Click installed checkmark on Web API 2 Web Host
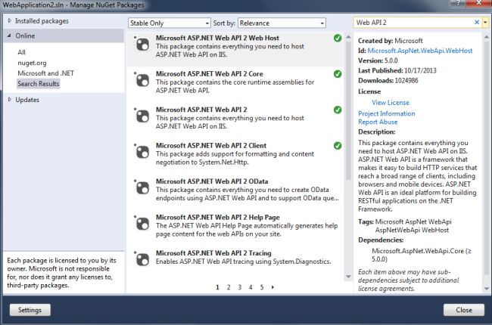The image size is (492, 325). point(338,39)
